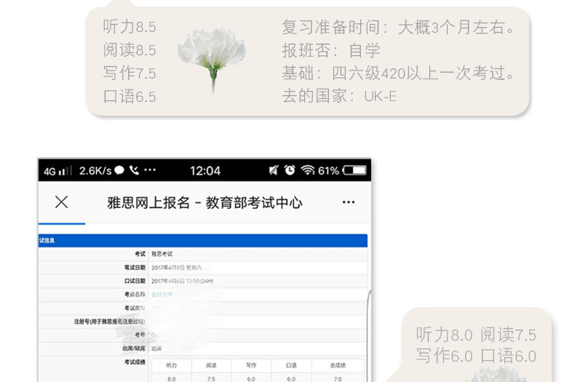
Task: Click the 写作 column header in score table
Action: 251,365
